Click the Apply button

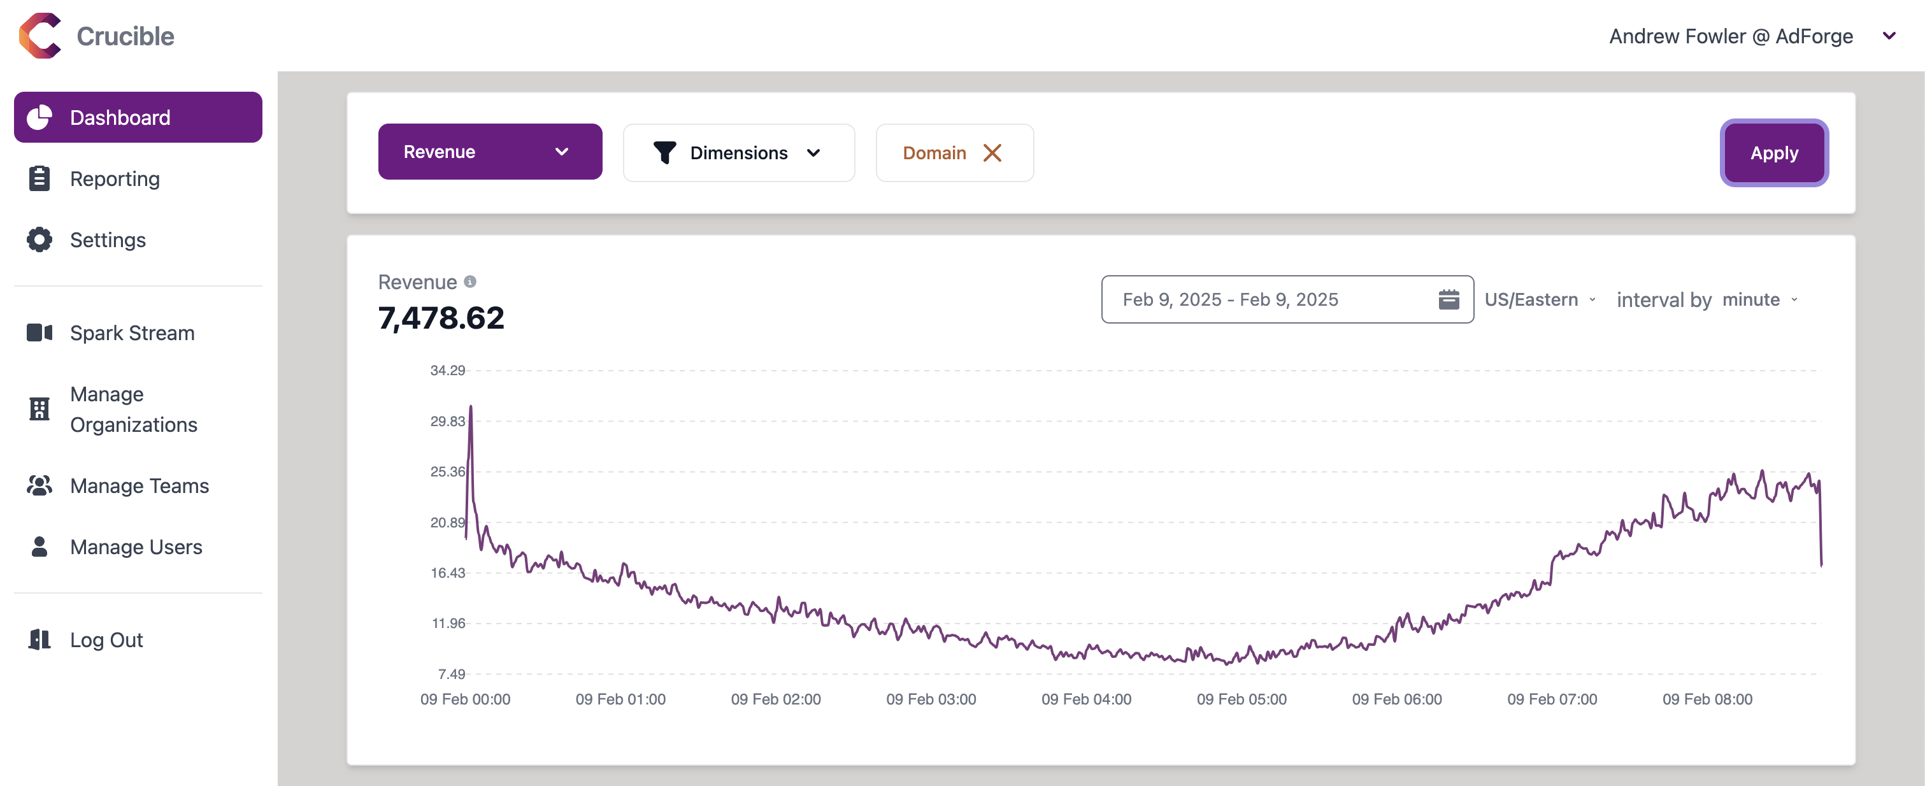click(1774, 152)
